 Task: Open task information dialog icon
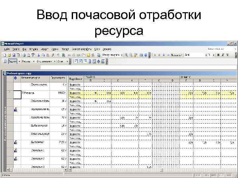84,55
